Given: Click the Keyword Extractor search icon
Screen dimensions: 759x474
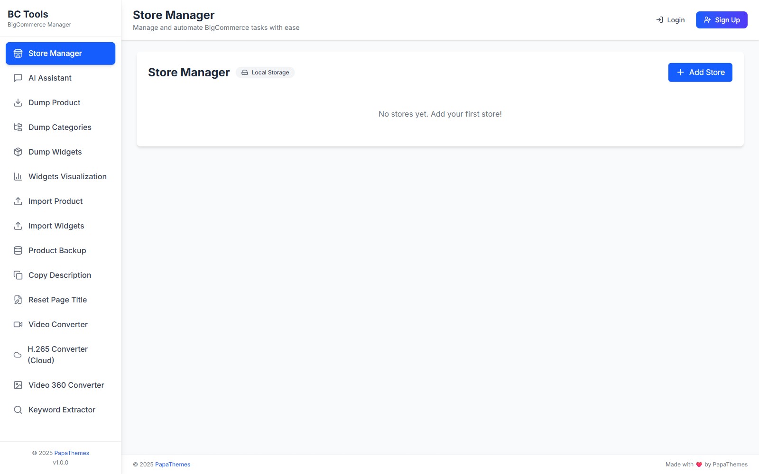Looking at the screenshot, I should pyautogui.click(x=18, y=410).
